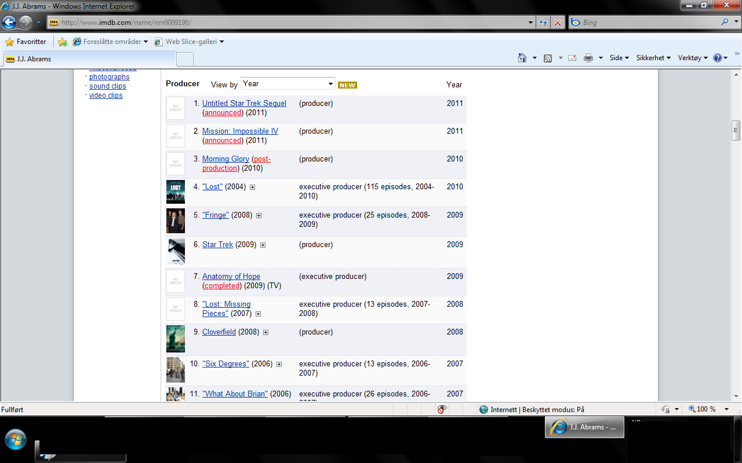742x463 pixels.
Task: Open the "Lost" title link
Action: click(x=212, y=187)
